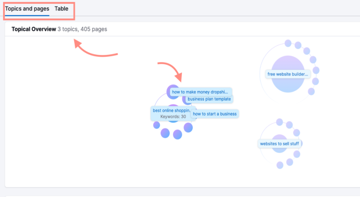
Task: Open the 'websites to sell stuff' topic label
Action: (x=280, y=144)
